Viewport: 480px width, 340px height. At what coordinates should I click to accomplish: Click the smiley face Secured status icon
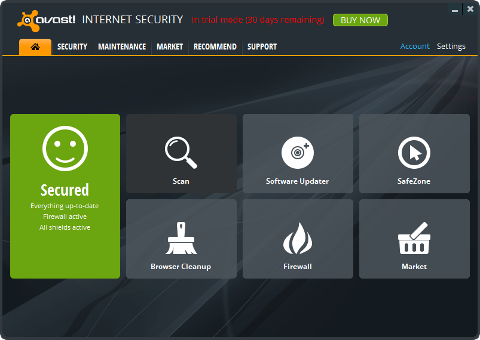(x=65, y=149)
